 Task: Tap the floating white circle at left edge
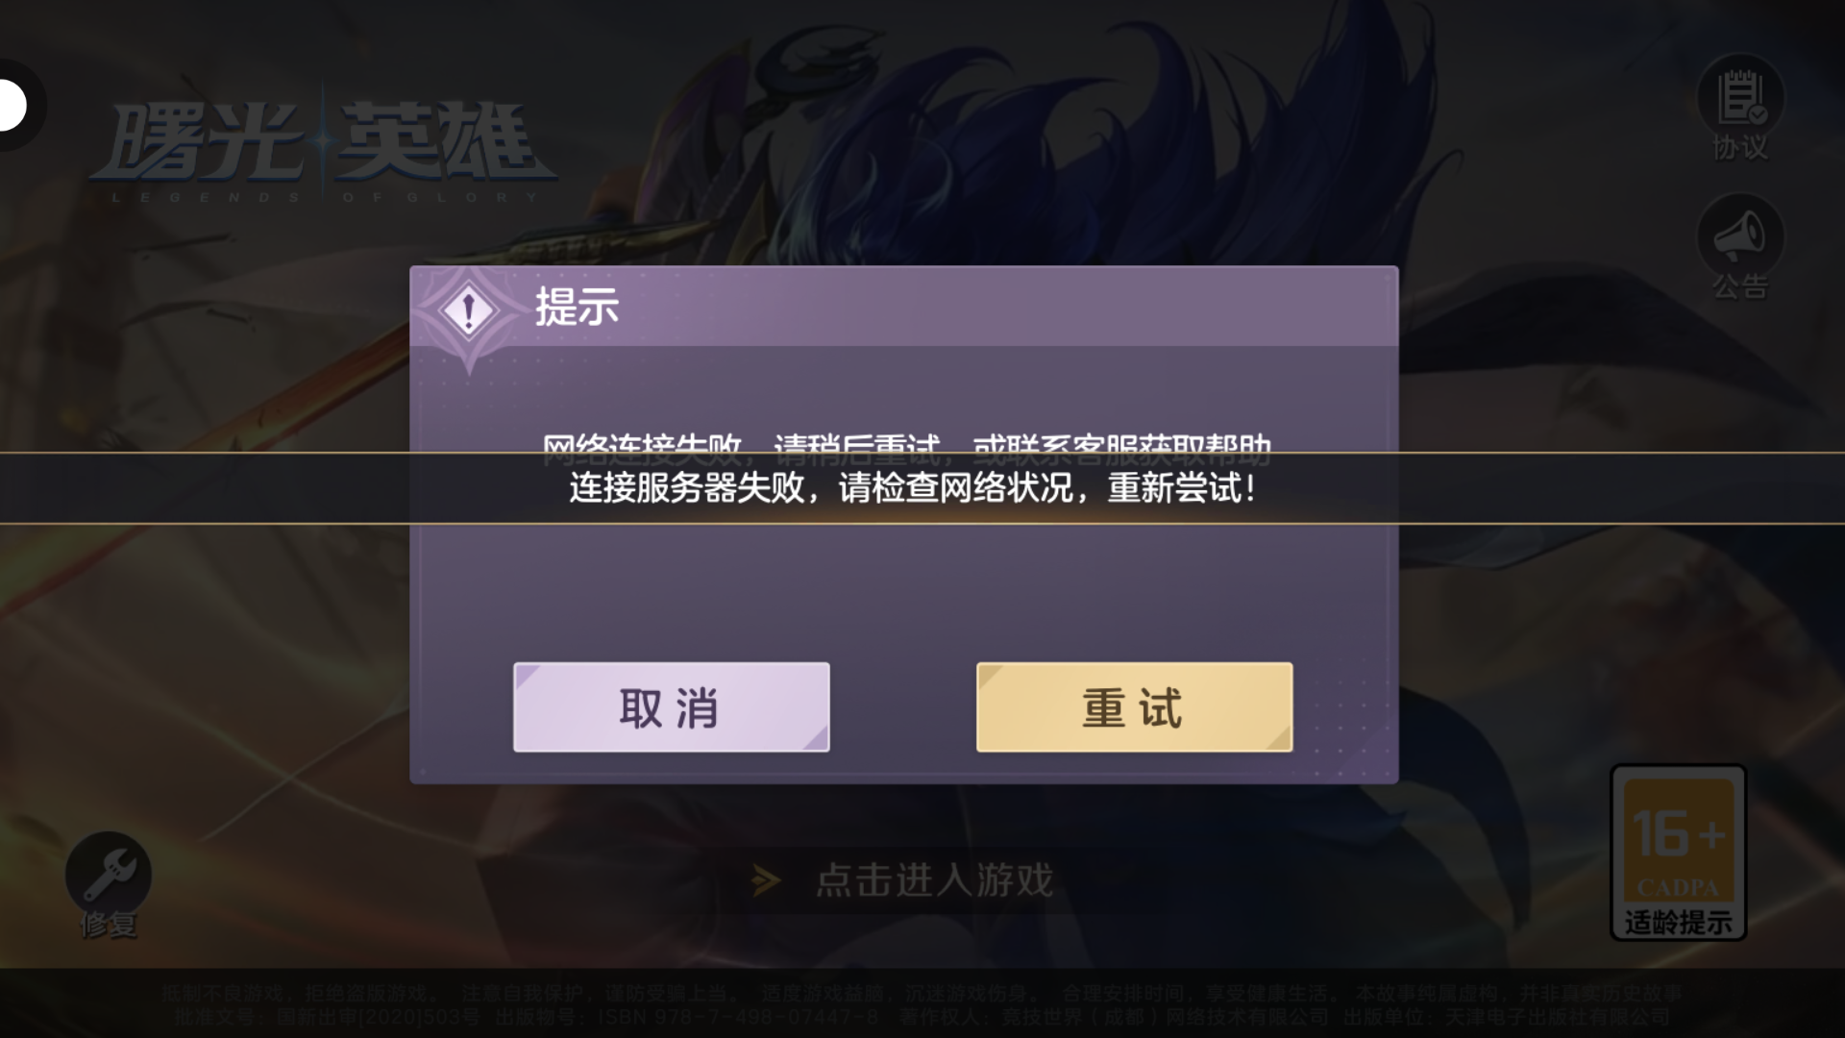(x=12, y=106)
